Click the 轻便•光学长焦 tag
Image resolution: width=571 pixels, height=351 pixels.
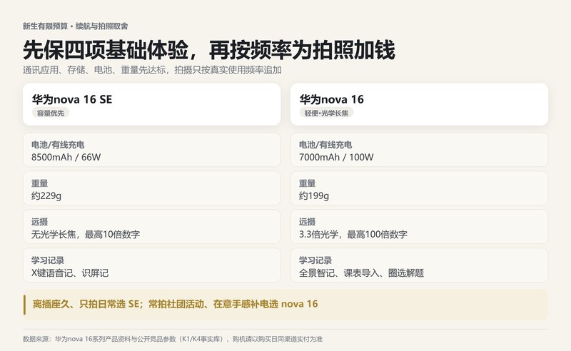tap(326, 113)
